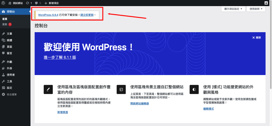Click the pencil icon for creating block content
Viewport: 272px width, 126px height.
[48, 90]
